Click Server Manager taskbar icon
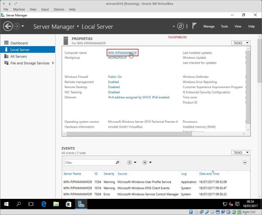262x215 pixels. point(81,204)
